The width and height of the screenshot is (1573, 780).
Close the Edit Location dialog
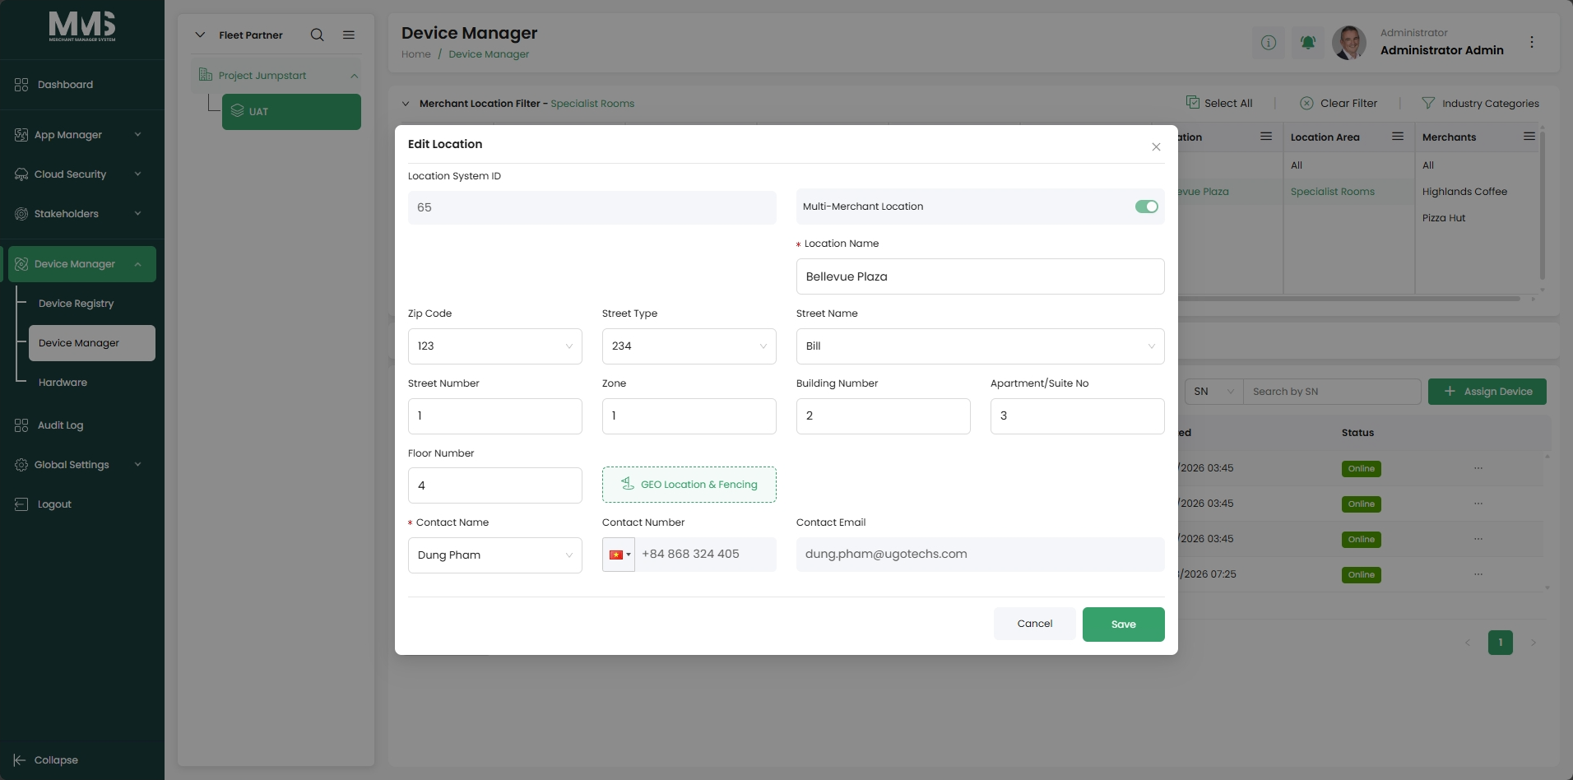pos(1156,146)
